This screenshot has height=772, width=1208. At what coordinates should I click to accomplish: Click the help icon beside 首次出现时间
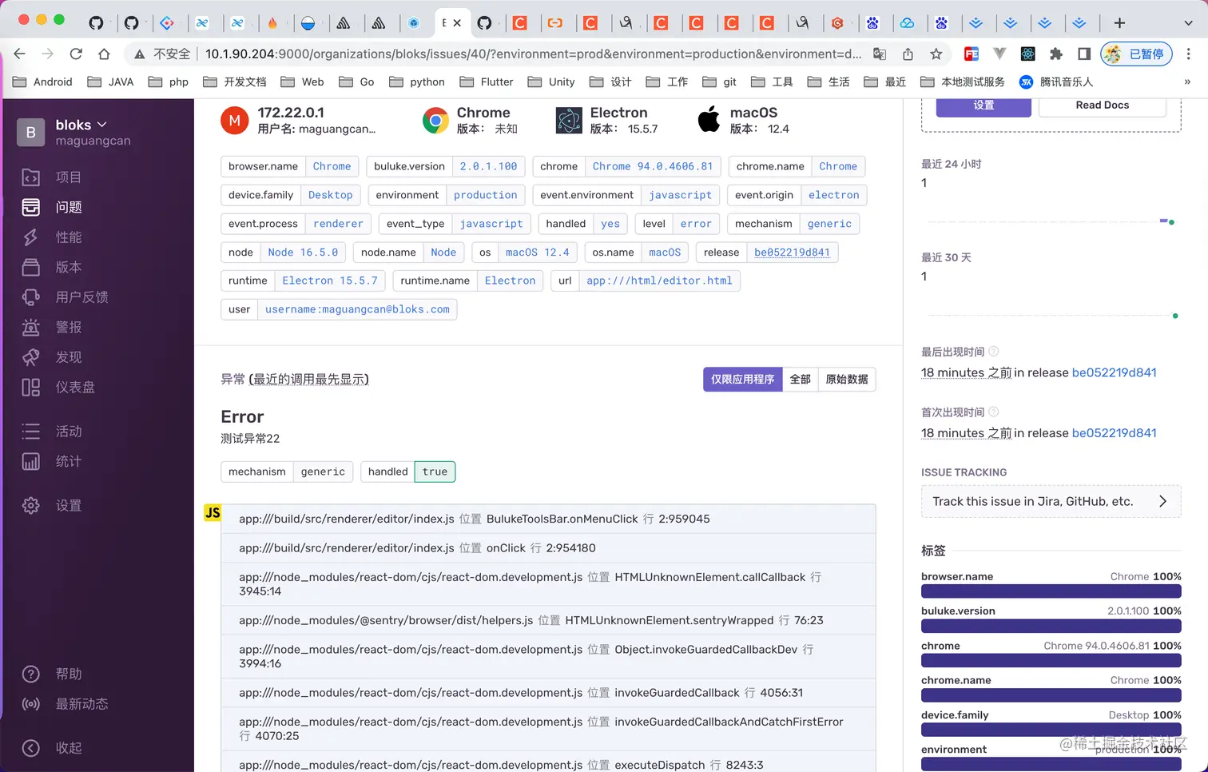pyautogui.click(x=993, y=412)
